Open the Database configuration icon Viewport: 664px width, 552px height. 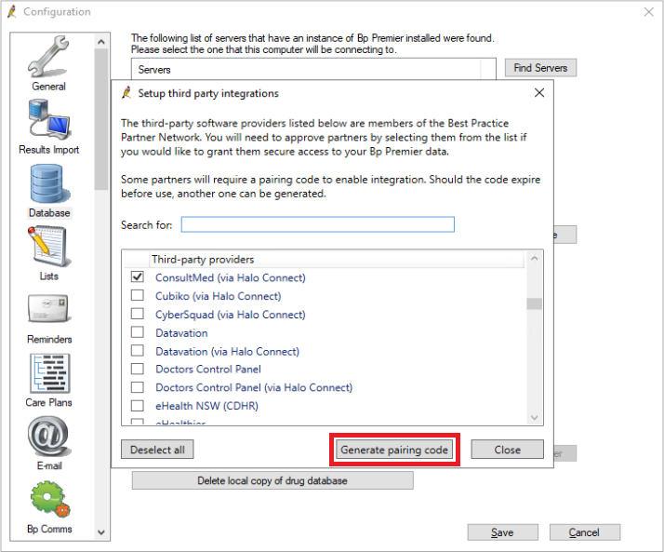coord(48,184)
